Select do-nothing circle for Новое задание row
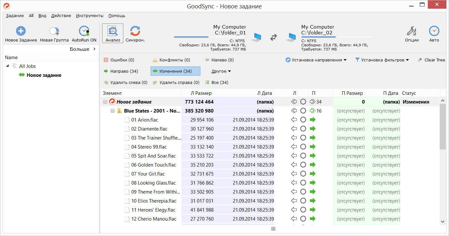Image resolution: width=449 pixels, height=236 pixels. 303,102
